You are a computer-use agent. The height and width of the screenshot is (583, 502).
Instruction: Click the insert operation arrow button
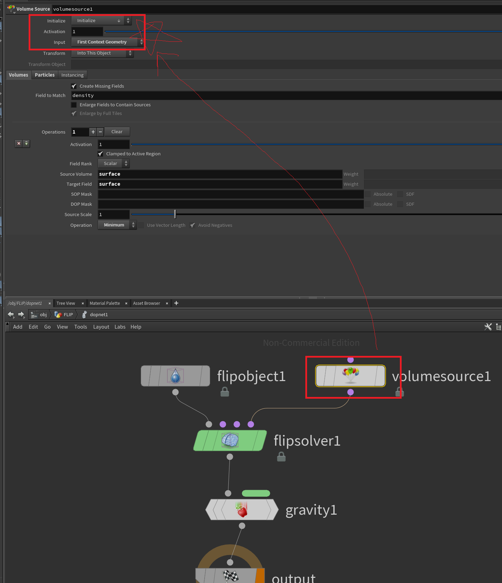pyautogui.click(x=26, y=143)
